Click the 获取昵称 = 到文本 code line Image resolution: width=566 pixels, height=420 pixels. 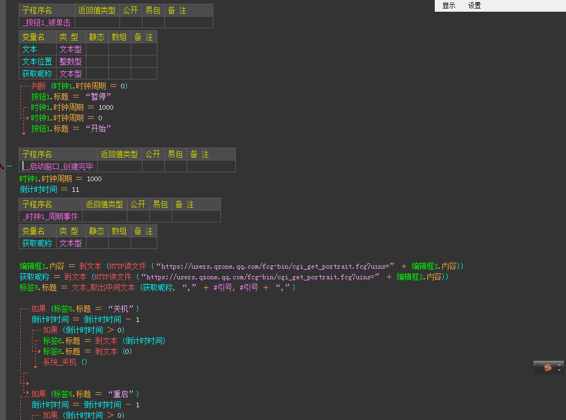coord(234,277)
